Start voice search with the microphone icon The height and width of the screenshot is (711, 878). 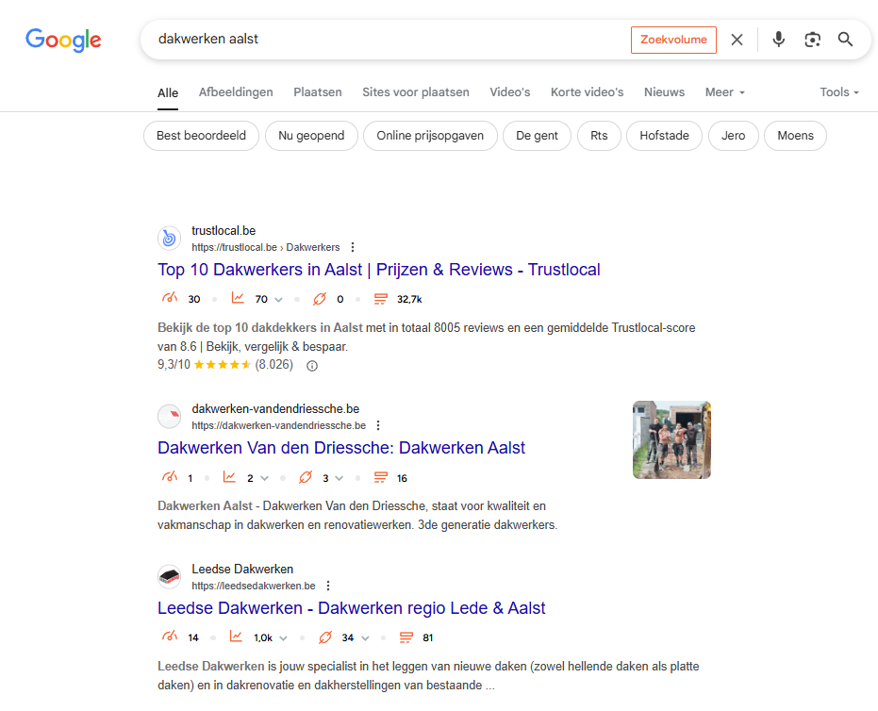pyautogui.click(x=778, y=40)
